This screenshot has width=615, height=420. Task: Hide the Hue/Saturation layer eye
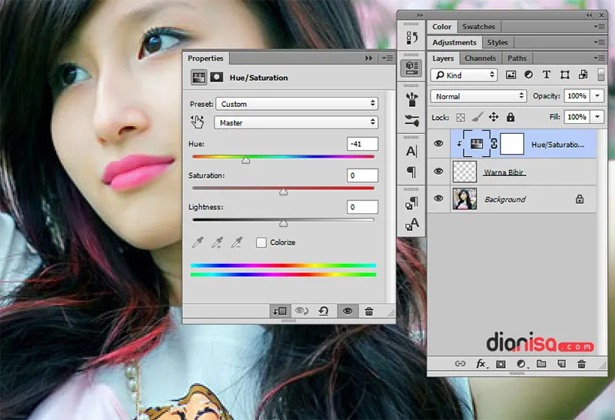tap(438, 144)
